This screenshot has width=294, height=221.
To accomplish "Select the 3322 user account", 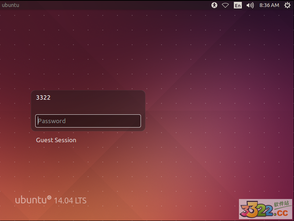I will [43, 97].
